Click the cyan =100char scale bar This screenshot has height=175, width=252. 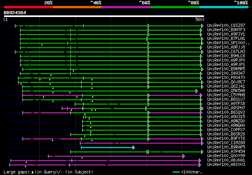[176, 172]
